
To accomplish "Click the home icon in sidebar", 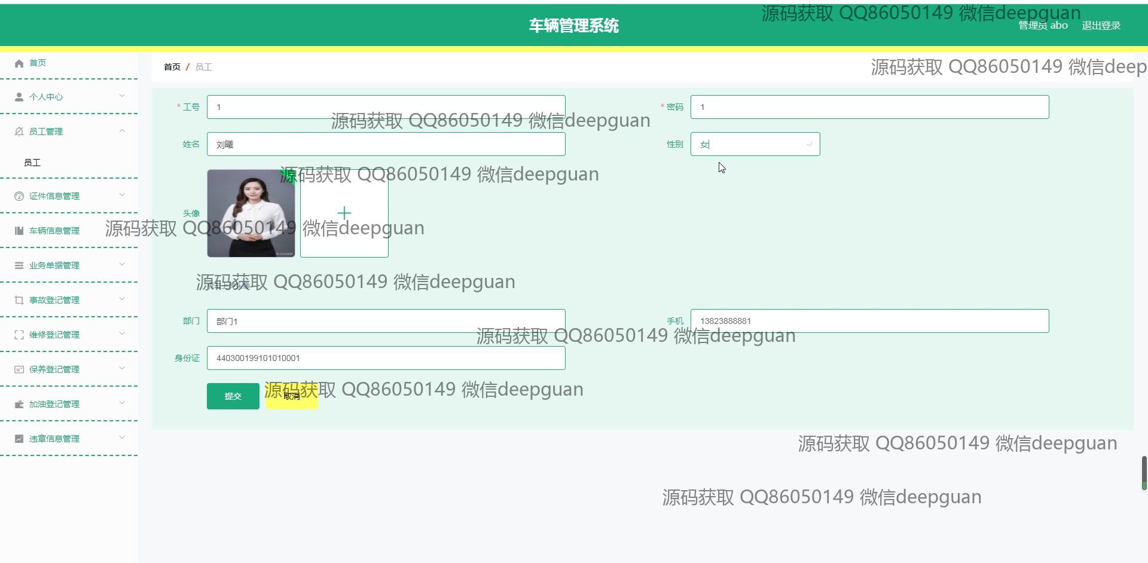I will tap(19, 63).
